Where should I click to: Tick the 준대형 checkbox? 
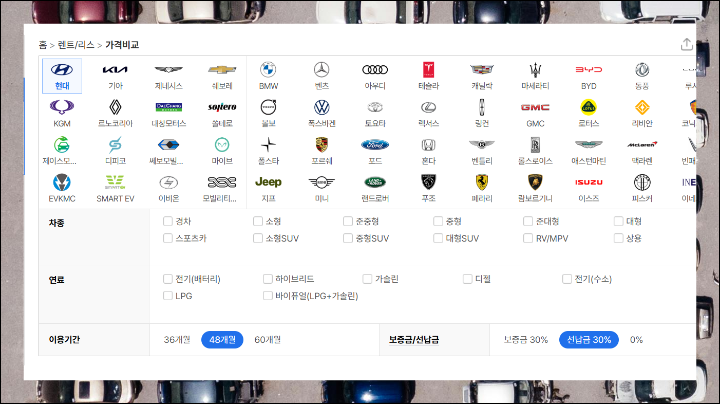(x=528, y=222)
